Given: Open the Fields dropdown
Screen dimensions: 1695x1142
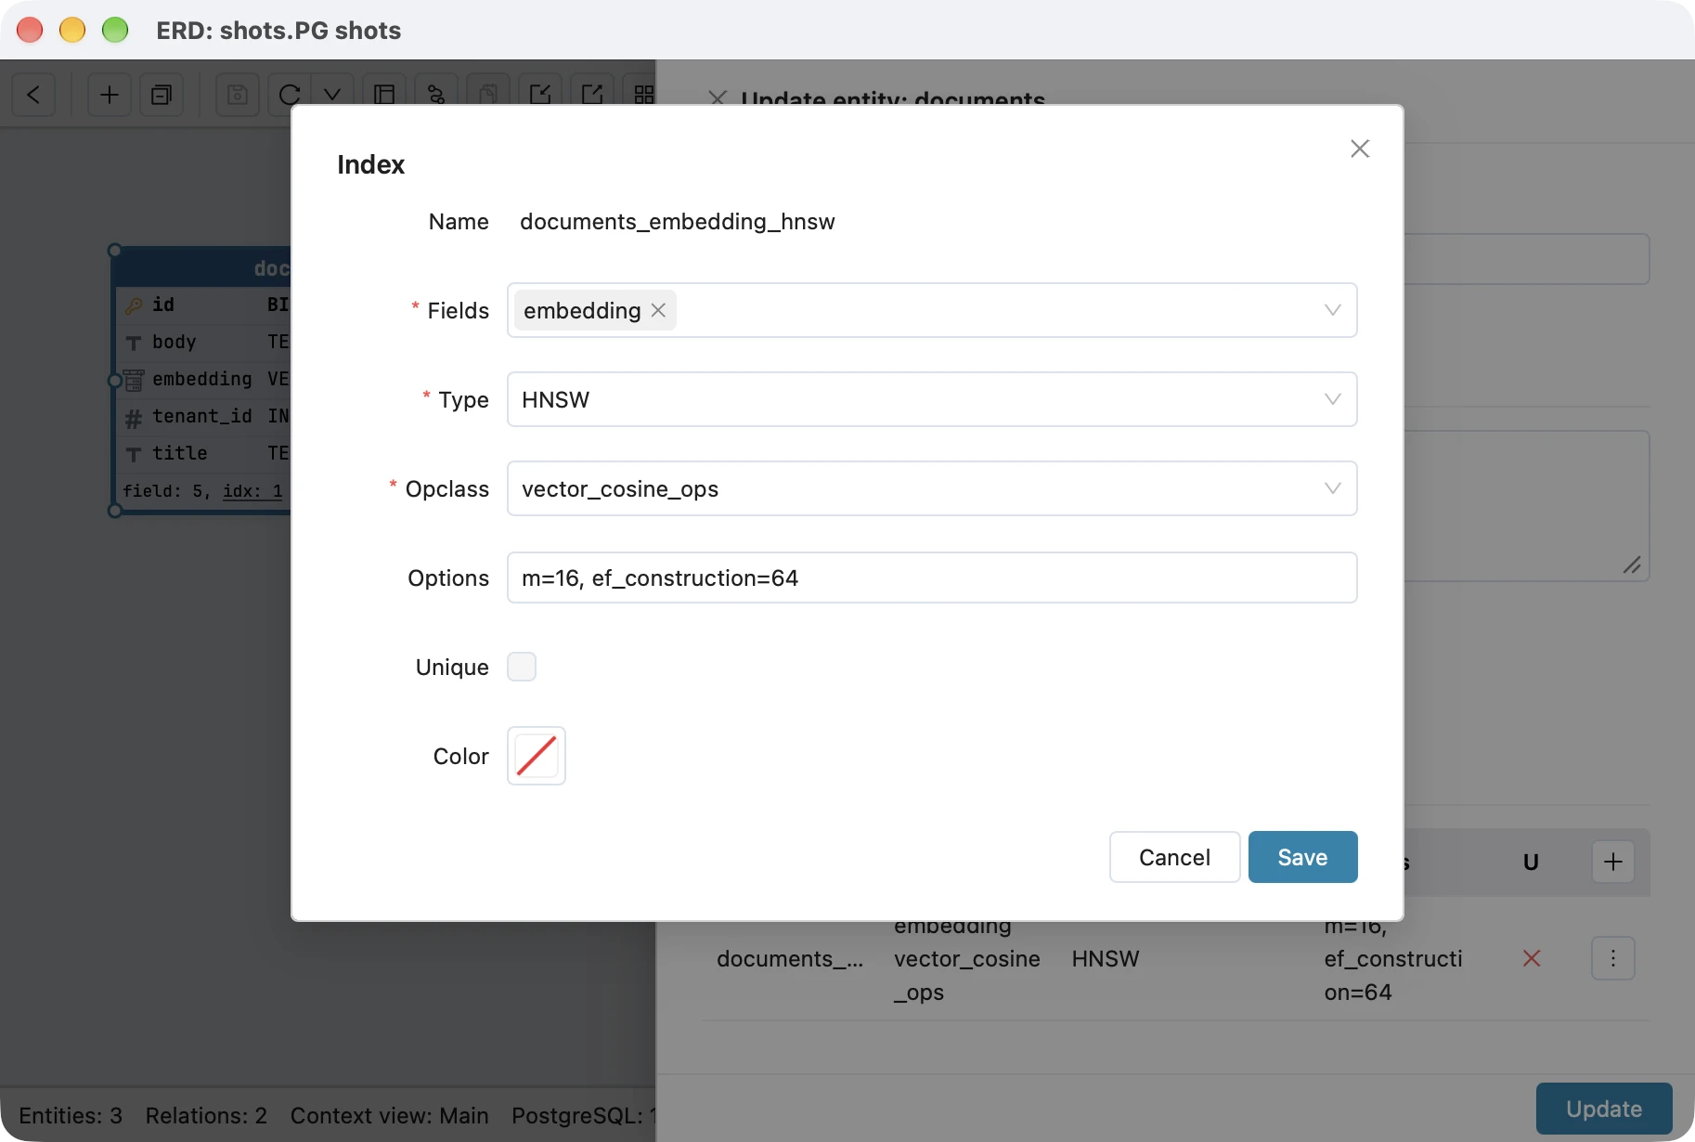Looking at the screenshot, I should (x=1332, y=310).
